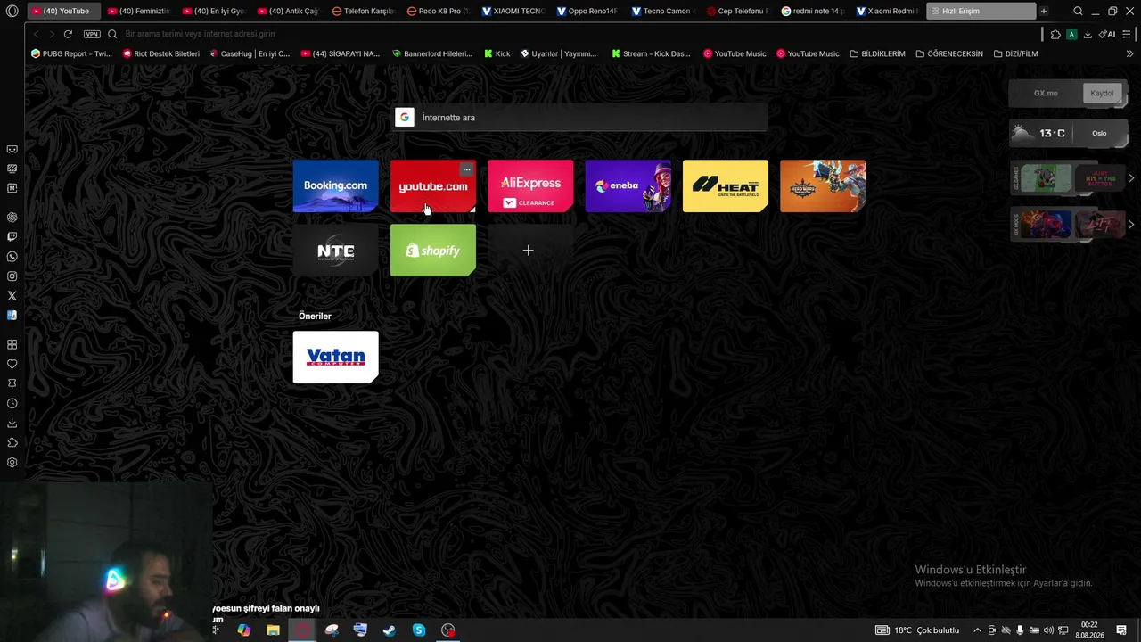The height and width of the screenshot is (642, 1141).
Task: Switch to the (40) YouTube tab
Action: click(62, 12)
